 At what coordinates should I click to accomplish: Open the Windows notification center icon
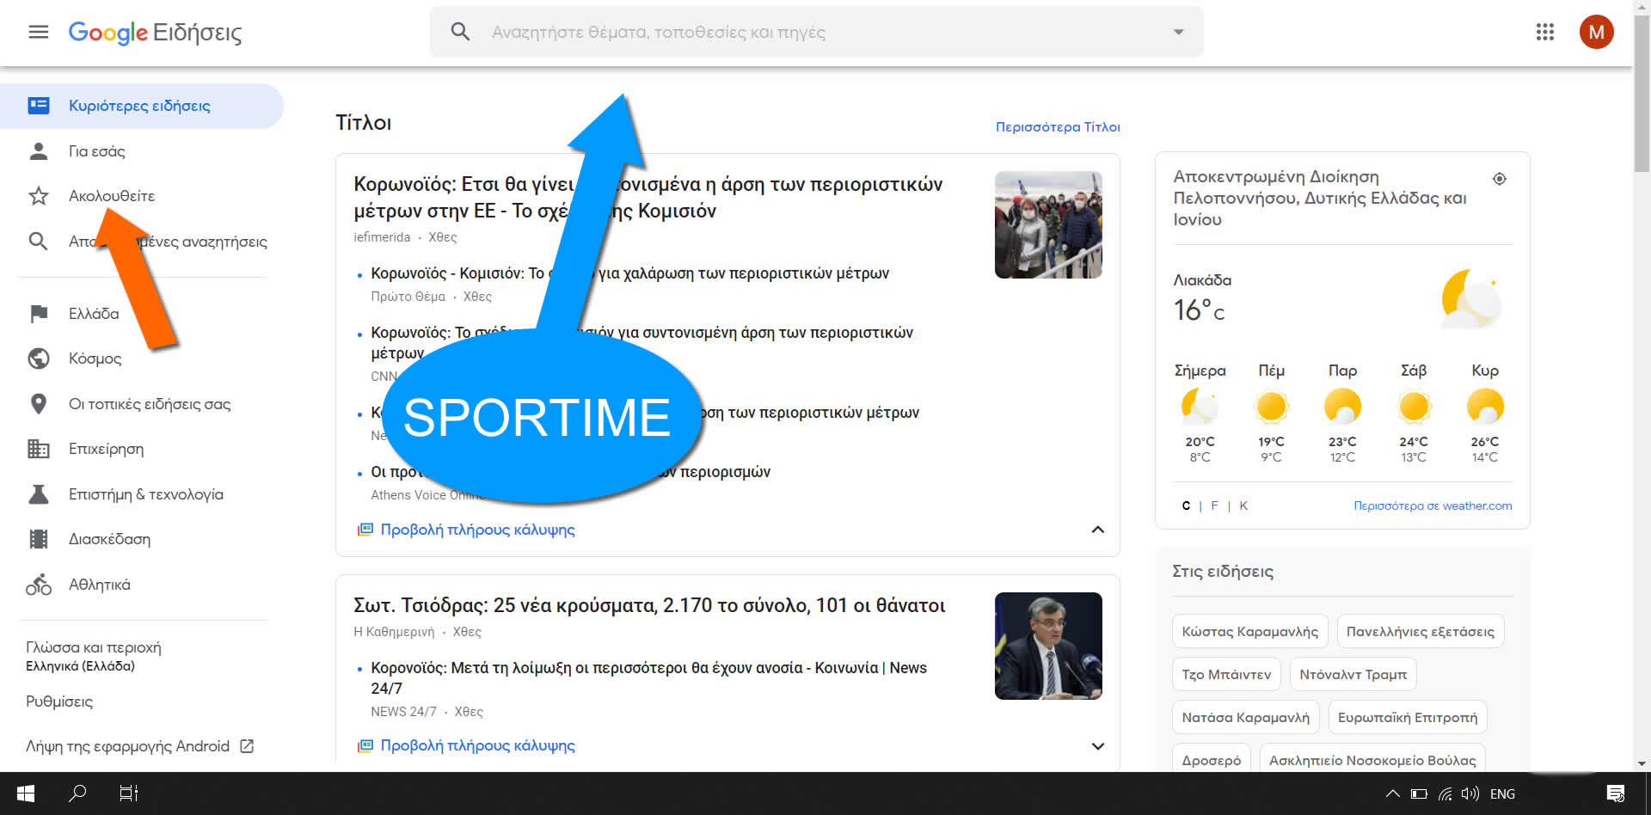1615,794
